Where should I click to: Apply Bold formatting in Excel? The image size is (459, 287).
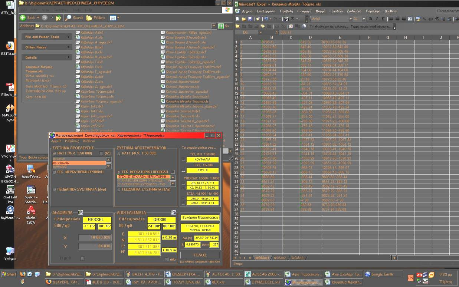[x=370, y=19]
